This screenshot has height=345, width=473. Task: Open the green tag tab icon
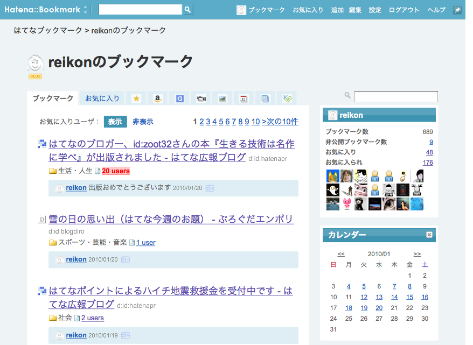[287, 98]
